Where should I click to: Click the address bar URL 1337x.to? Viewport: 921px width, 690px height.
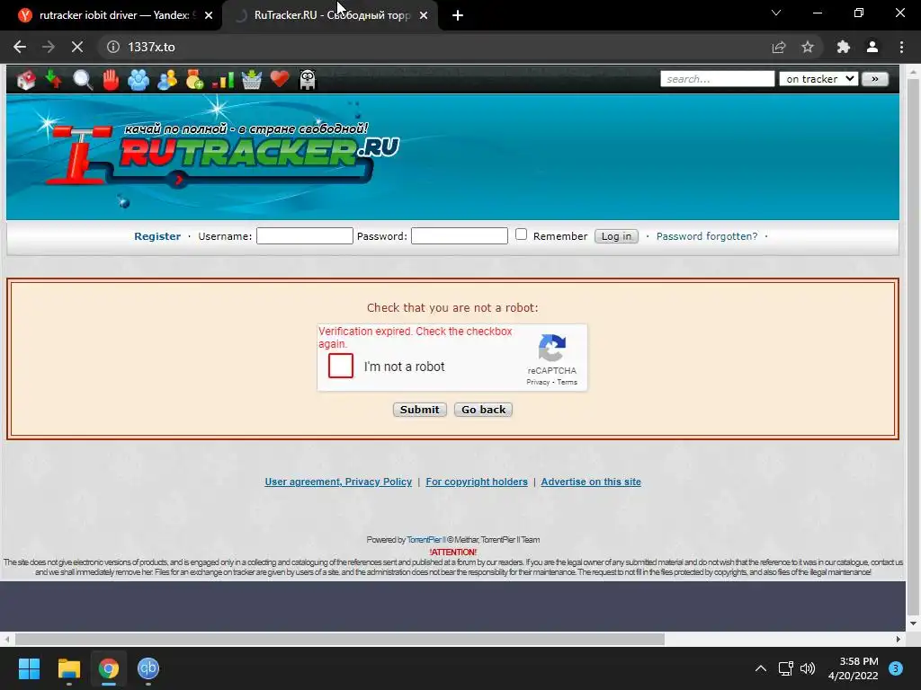pyautogui.click(x=151, y=47)
